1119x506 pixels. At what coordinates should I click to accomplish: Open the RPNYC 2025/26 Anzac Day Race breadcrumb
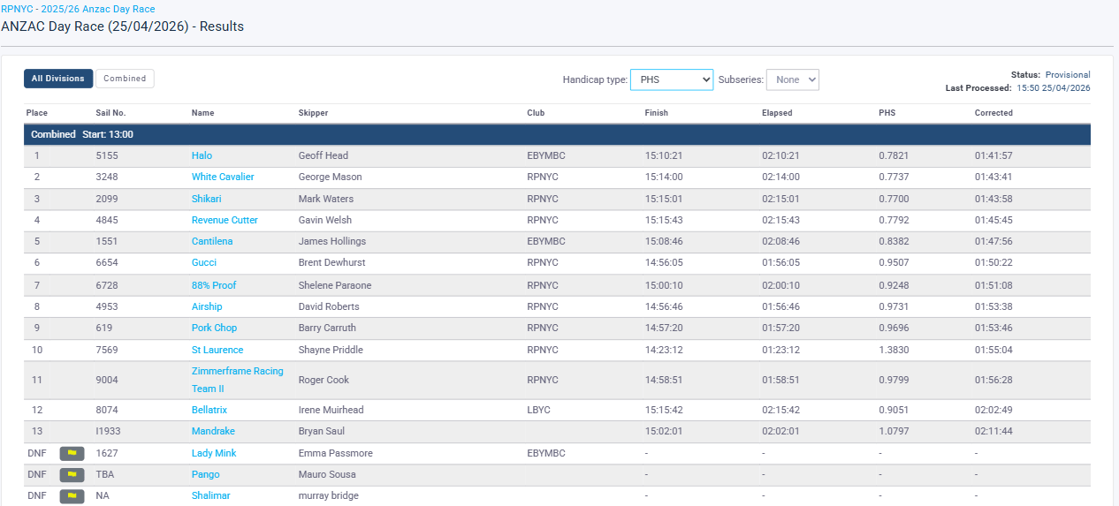tap(78, 9)
